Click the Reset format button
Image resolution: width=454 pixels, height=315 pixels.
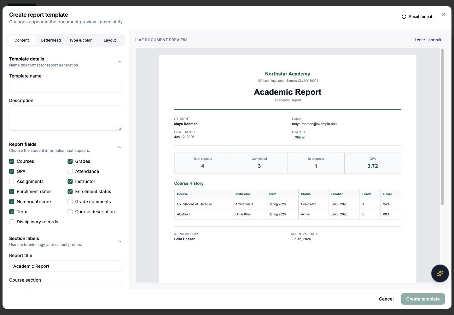click(417, 17)
